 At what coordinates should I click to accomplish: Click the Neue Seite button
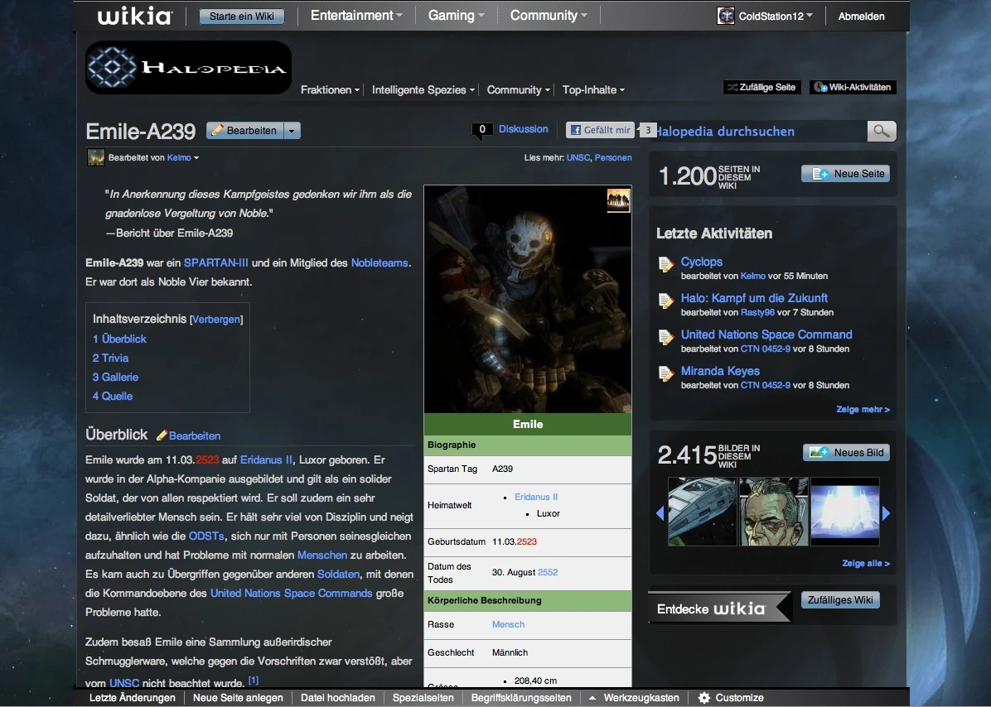[845, 174]
